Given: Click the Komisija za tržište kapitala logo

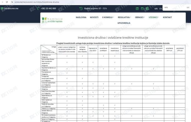Looking at the screenshot, I should (x=52, y=20).
